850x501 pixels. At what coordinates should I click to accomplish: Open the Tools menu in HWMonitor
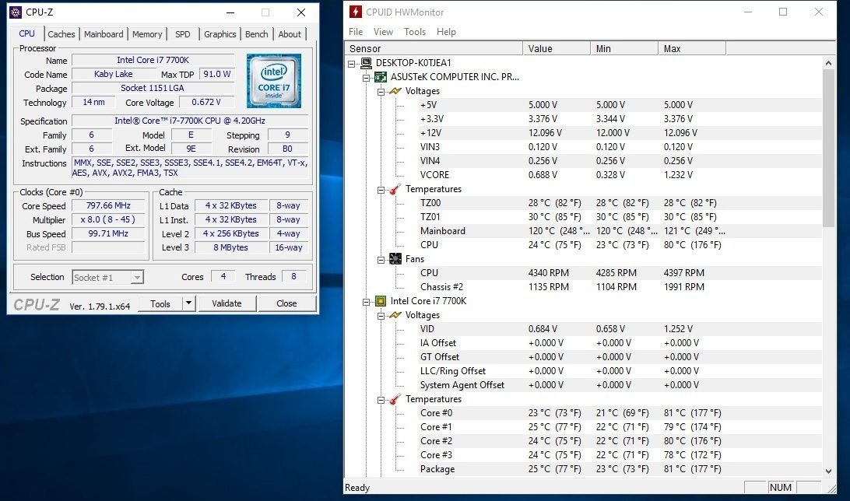tap(415, 31)
